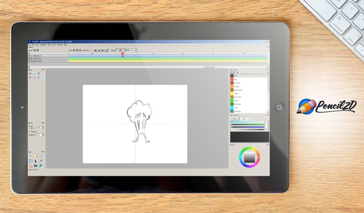
Task: Click the Remove Keyframe button in the timeline
Action: point(77,50)
